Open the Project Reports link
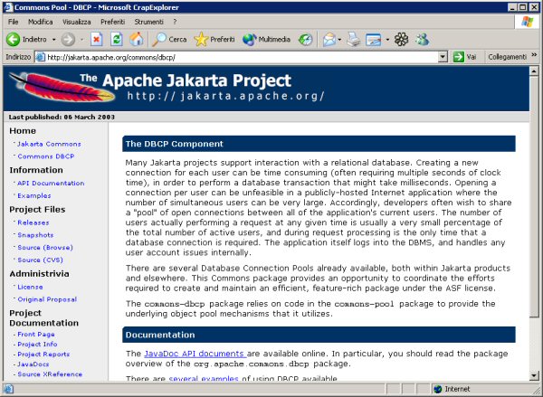The image size is (543, 397). 43,354
